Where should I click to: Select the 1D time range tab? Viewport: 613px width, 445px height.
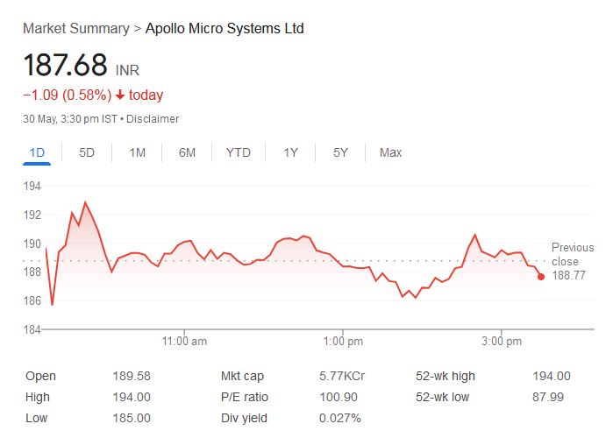pyautogui.click(x=37, y=152)
